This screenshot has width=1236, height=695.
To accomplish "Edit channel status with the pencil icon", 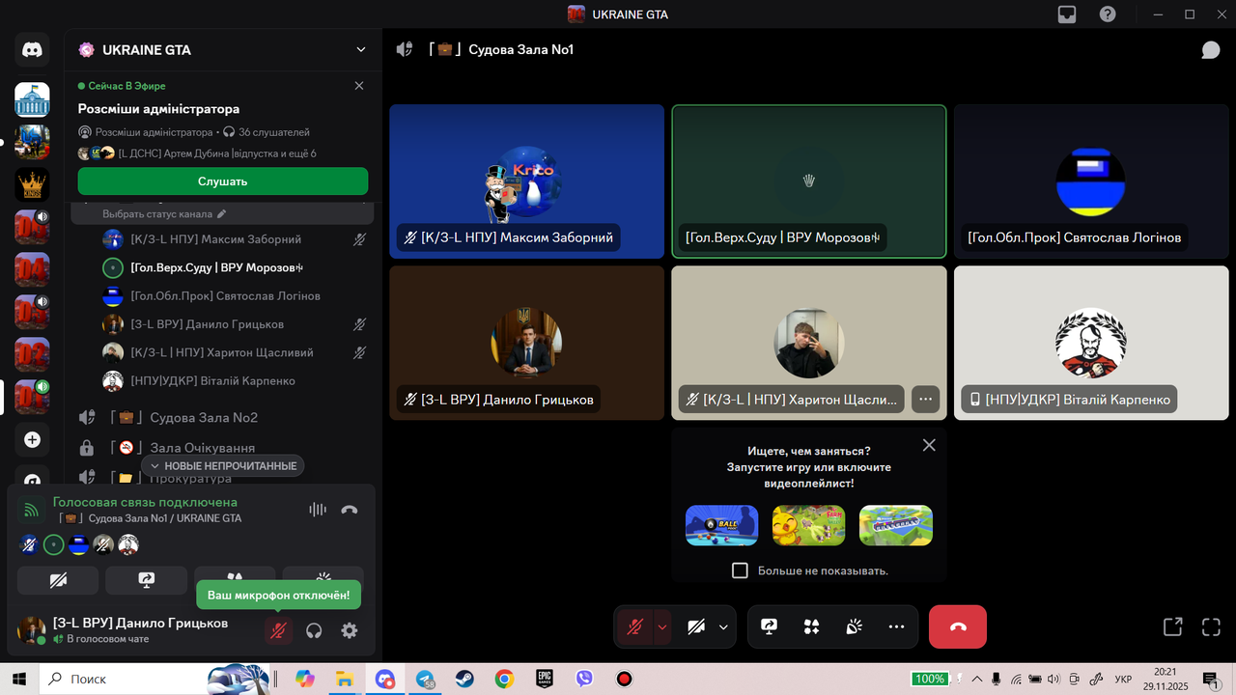I will point(221,214).
